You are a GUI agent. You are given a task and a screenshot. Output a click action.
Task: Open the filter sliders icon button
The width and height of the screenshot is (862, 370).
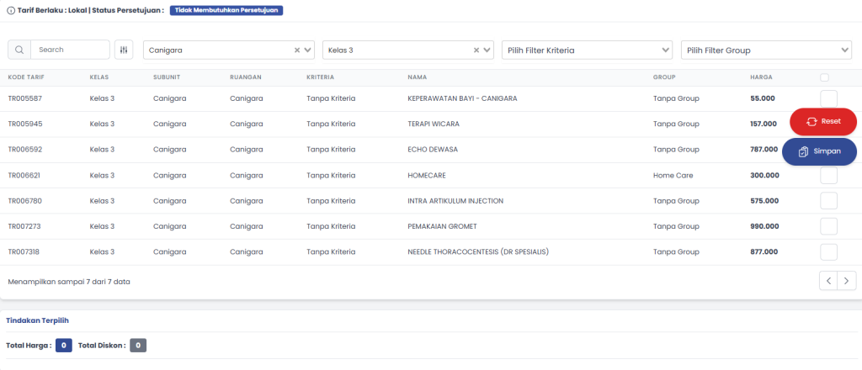125,50
